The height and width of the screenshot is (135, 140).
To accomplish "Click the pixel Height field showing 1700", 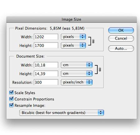I will (x=46, y=45).
